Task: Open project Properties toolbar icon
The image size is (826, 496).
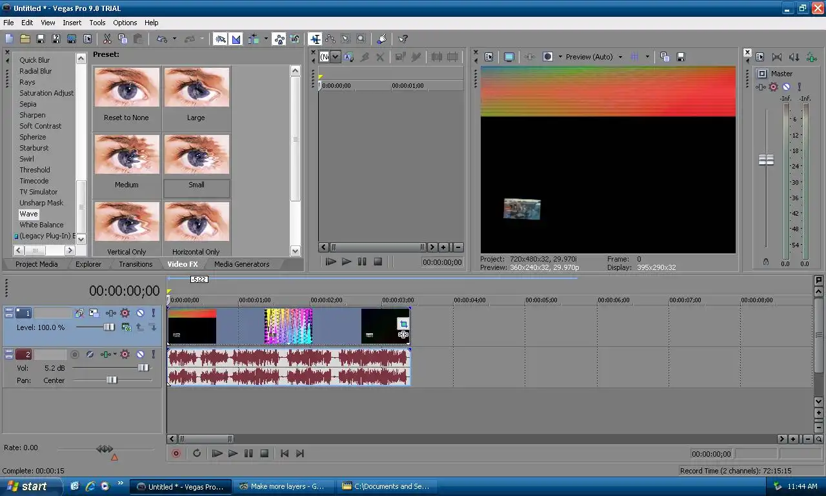Action: pyautogui.click(x=87, y=39)
